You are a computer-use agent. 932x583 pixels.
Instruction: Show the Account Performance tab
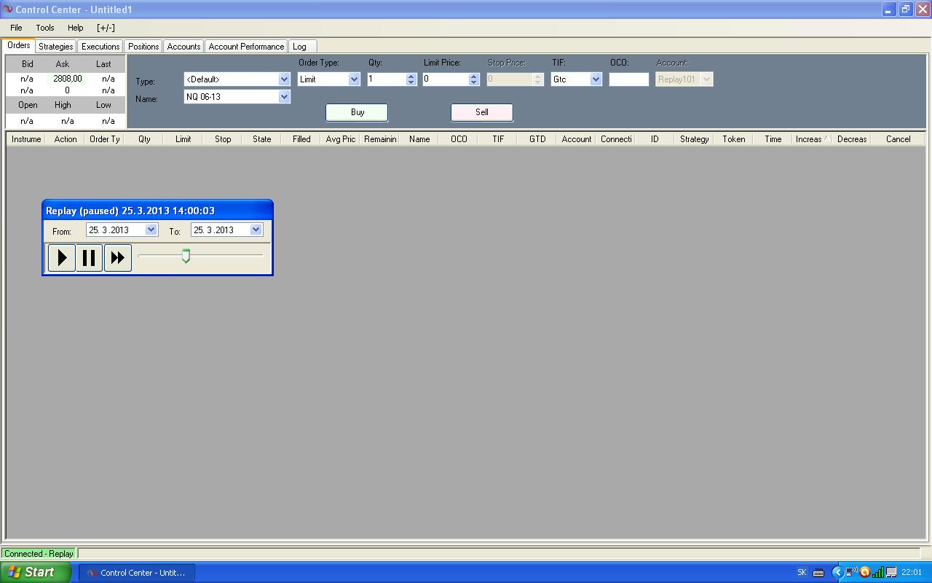(246, 47)
